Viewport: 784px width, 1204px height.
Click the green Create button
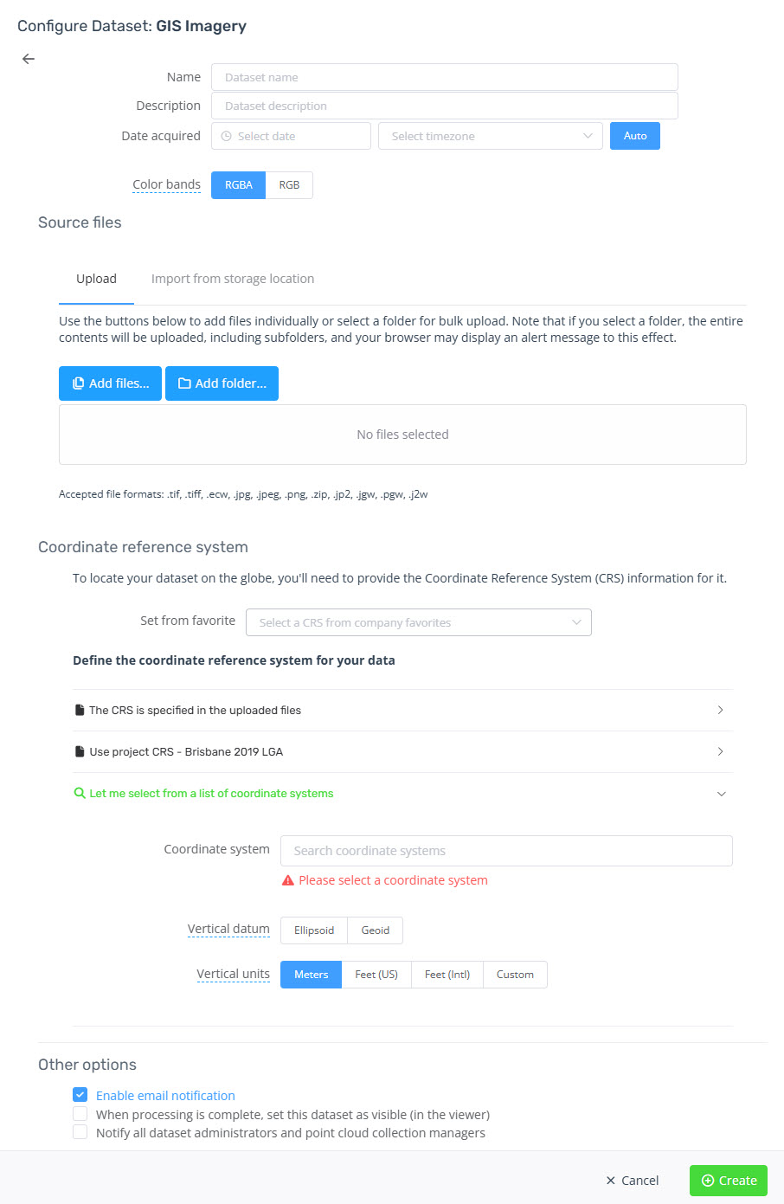coord(729,1181)
